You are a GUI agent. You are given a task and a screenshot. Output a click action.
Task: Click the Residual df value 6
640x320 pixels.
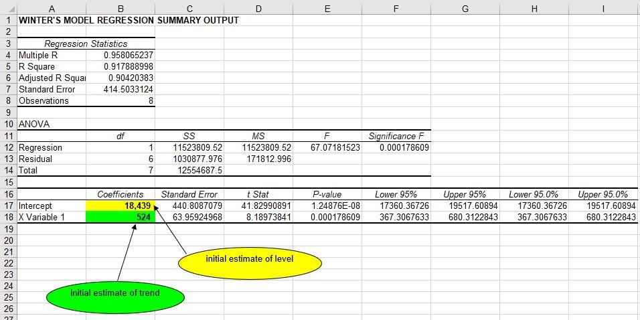121,159
